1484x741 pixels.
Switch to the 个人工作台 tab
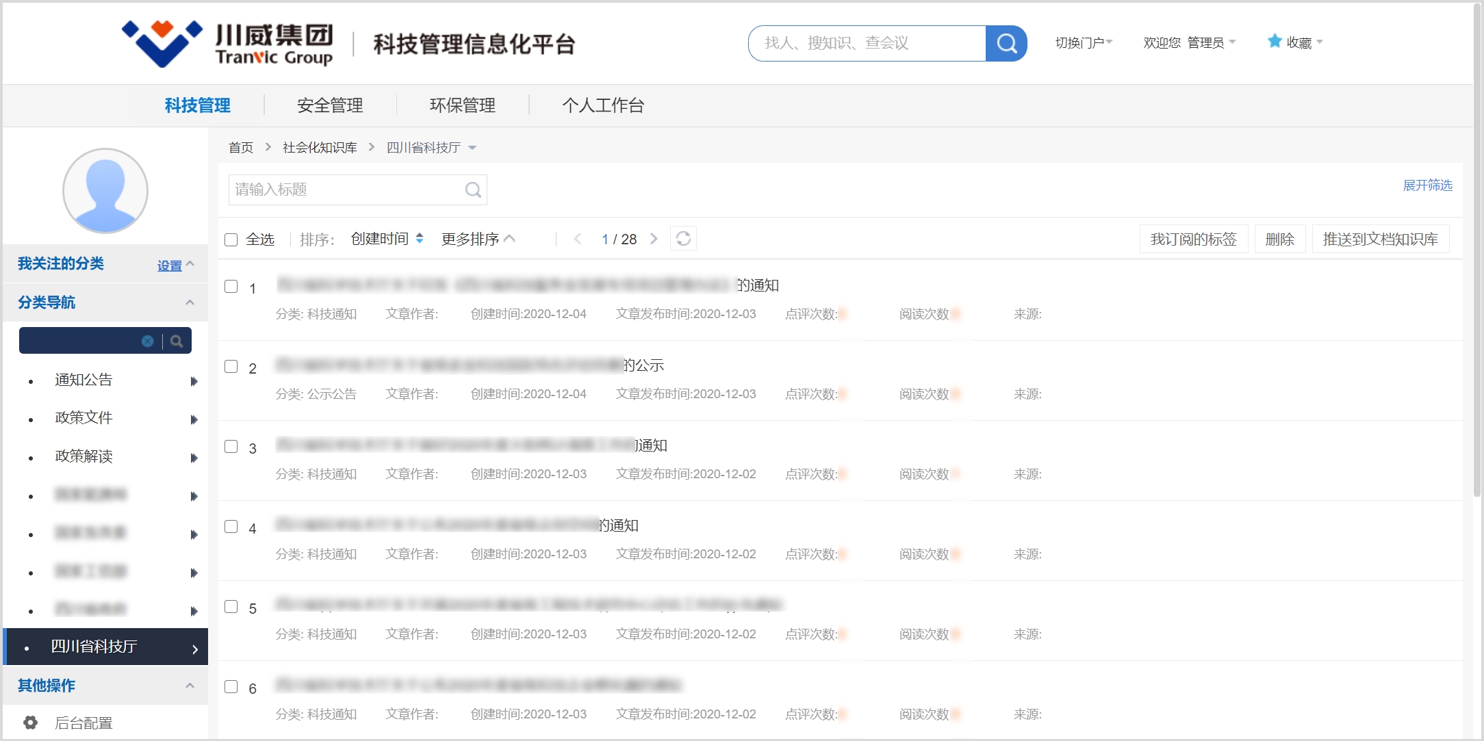(x=603, y=105)
